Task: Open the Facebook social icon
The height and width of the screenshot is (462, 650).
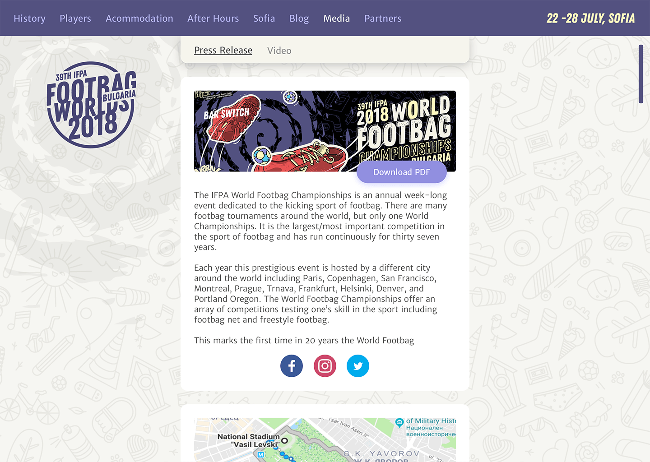Action: 292,366
